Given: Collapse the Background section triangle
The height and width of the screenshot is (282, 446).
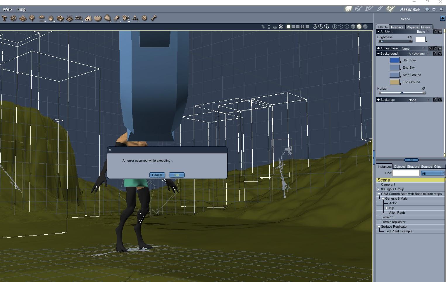Looking at the screenshot, I should click(x=378, y=53).
